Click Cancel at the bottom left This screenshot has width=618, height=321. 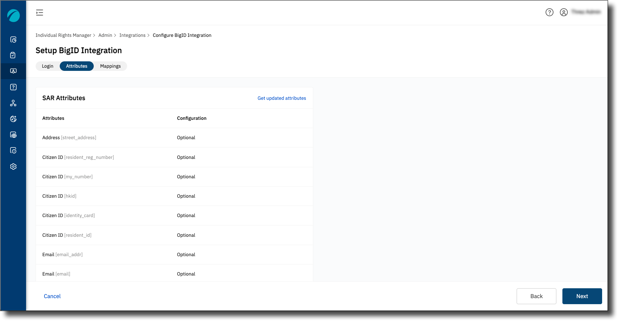click(x=52, y=296)
